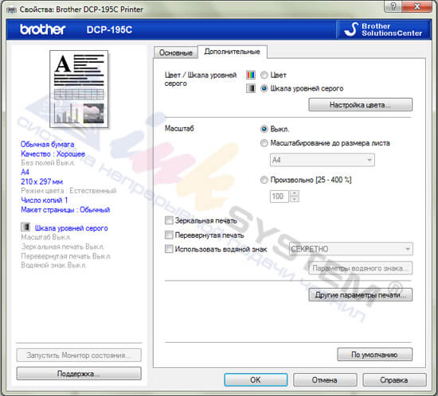Open the A4 paper size dropdown
The image size is (438, 396).
click(322, 160)
